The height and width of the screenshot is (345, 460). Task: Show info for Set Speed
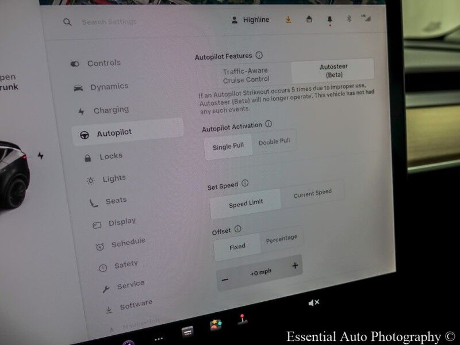tap(245, 183)
